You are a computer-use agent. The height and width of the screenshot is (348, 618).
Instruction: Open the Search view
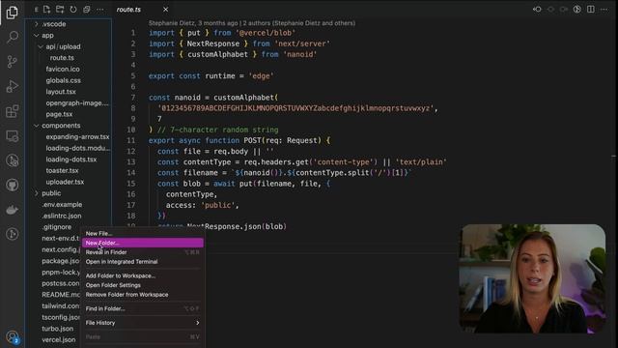[x=13, y=37]
